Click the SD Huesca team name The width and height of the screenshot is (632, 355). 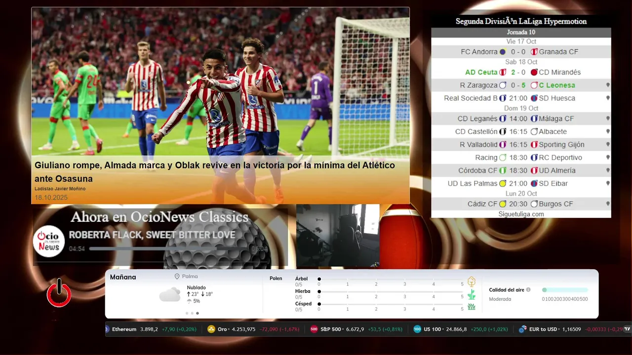(557, 98)
